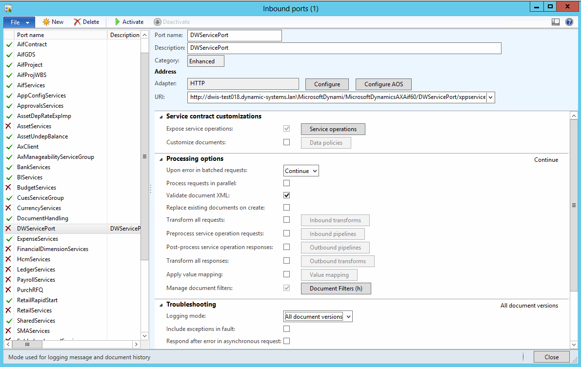Click into the Description text field
The image size is (581, 367).
(x=344, y=48)
